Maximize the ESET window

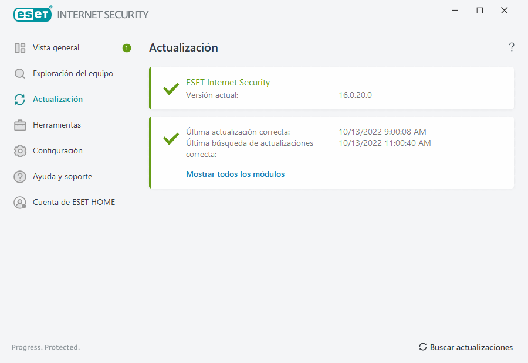coord(480,11)
